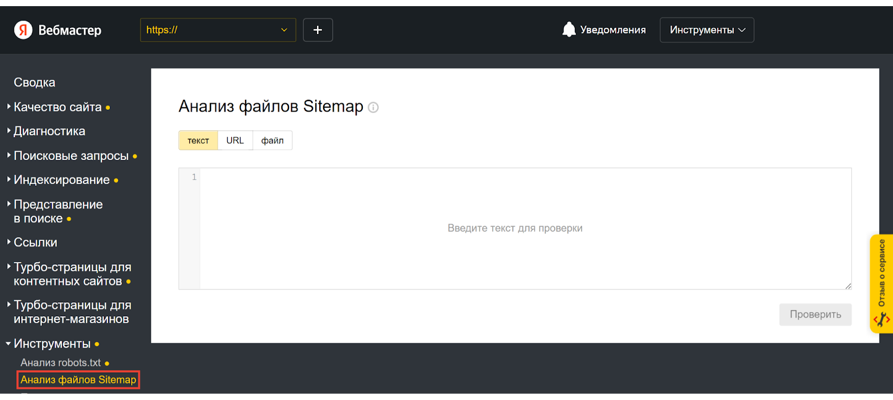Switch to the URL tab
Viewport: 893px width, 400px height.
point(235,141)
